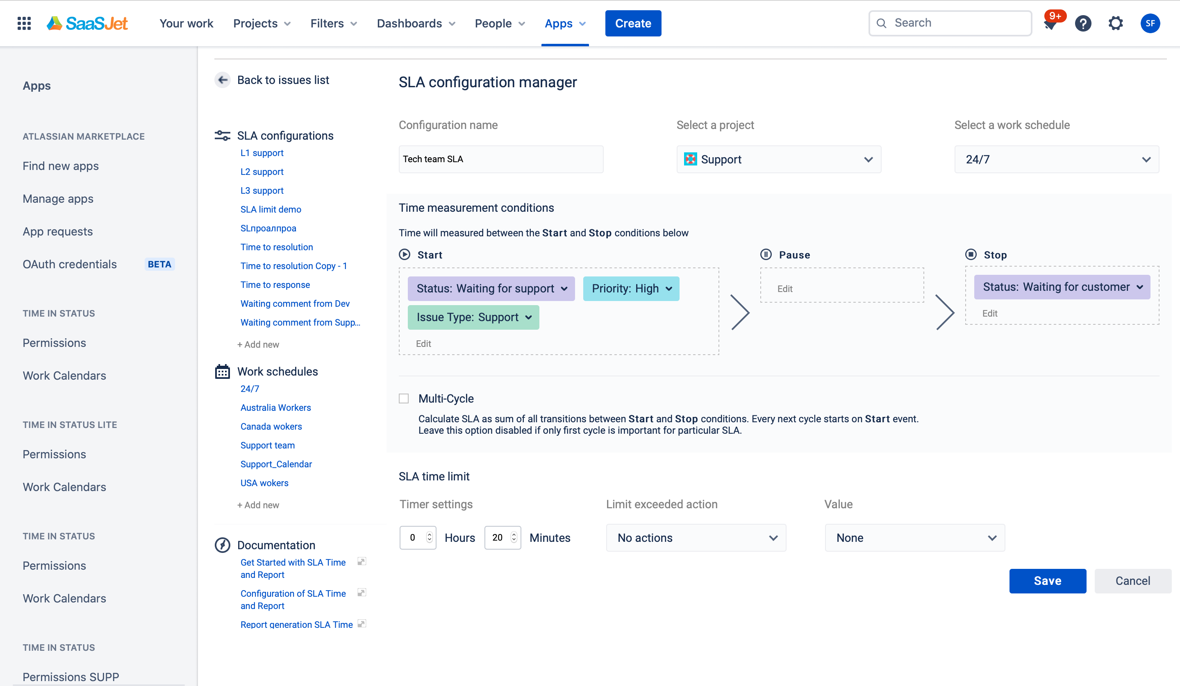Enable the Multi-Cycle checkbox
The image size is (1180, 686).
(x=404, y=398)
